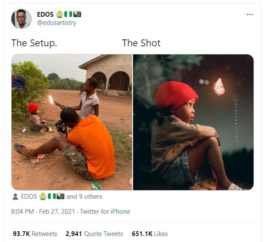
Task: View the "and 9 others" tagged people
Action: pos(84,197)
